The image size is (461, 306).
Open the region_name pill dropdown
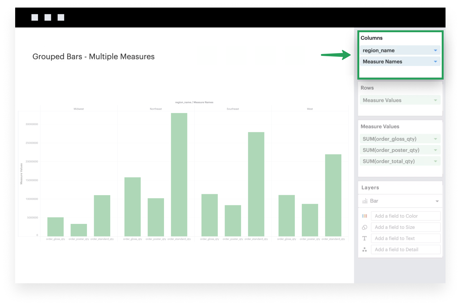435,50
